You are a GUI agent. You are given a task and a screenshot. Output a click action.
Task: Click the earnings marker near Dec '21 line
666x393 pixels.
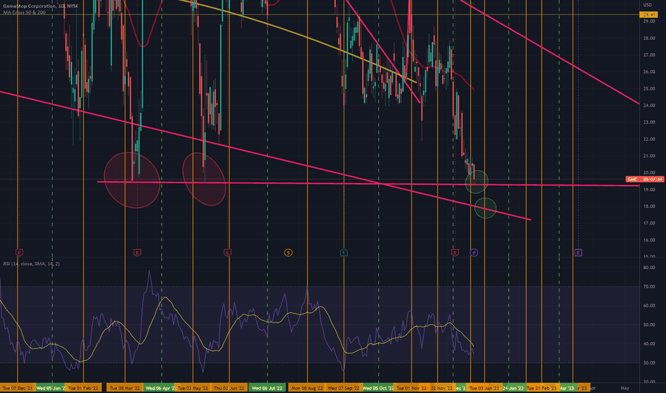(19, 252)
